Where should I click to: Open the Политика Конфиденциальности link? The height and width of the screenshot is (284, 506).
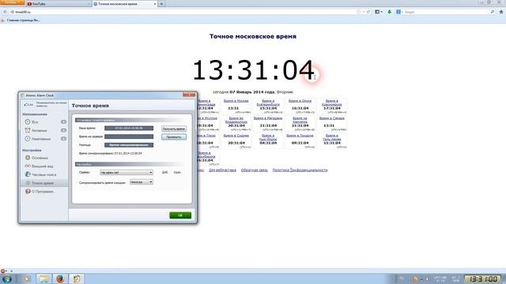(300, 170)
